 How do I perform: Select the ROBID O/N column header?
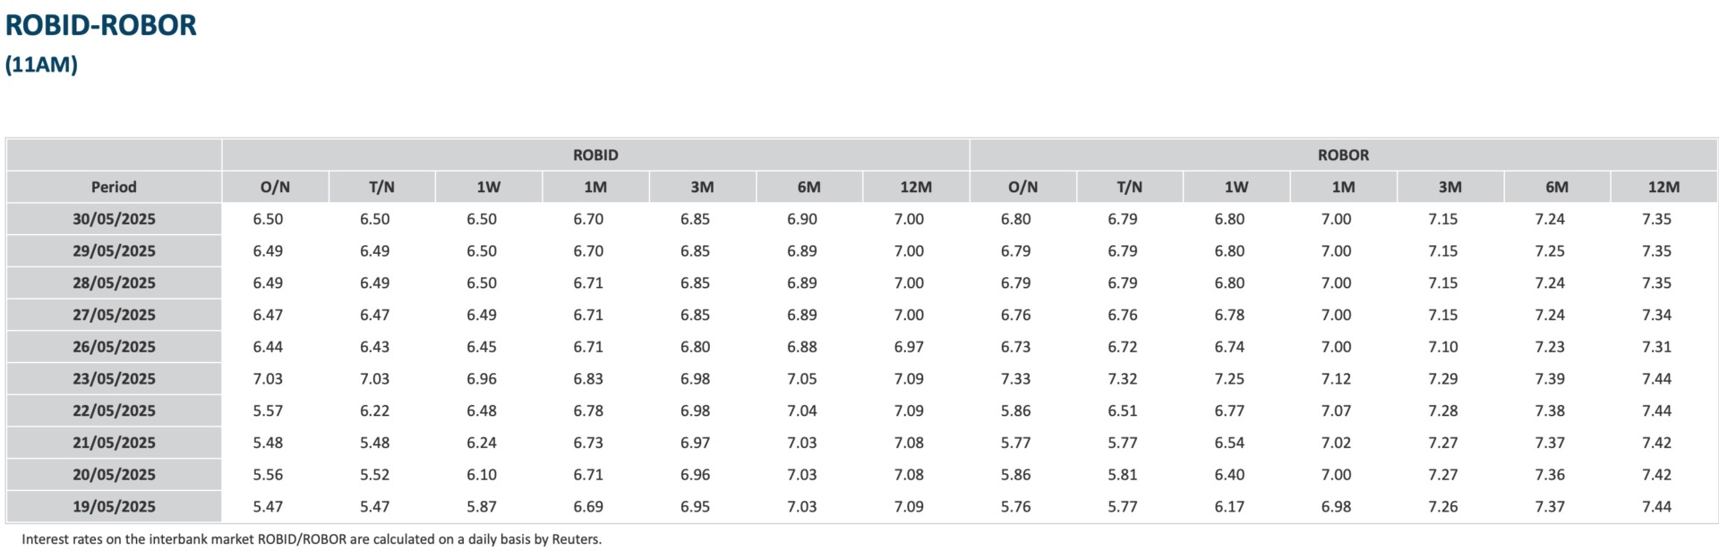(x=275, y=187)
